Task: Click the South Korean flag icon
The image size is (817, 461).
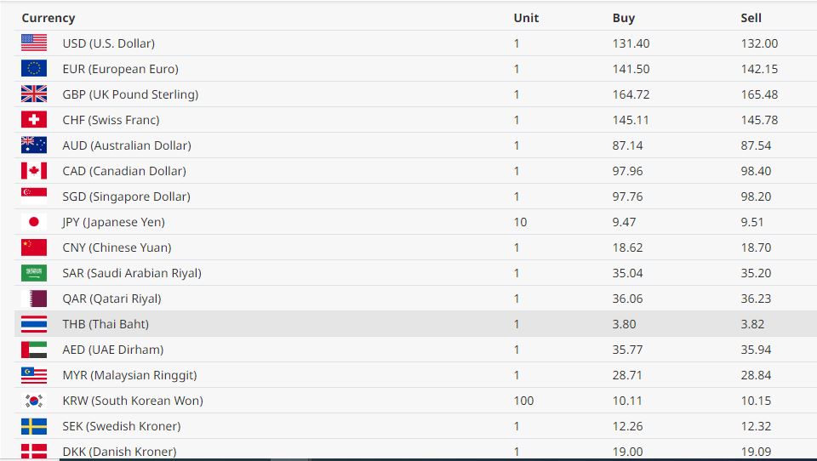Action: [x=34, y=401]
